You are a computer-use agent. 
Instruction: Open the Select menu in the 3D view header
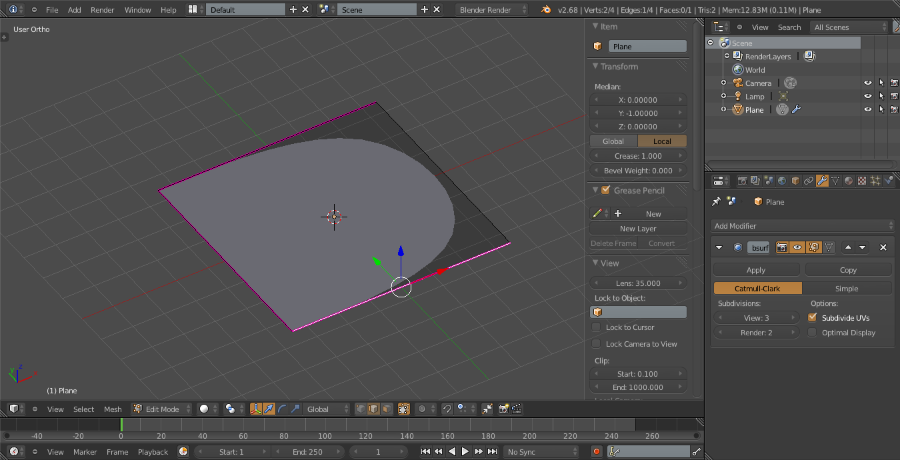click(x=84, y=409)
